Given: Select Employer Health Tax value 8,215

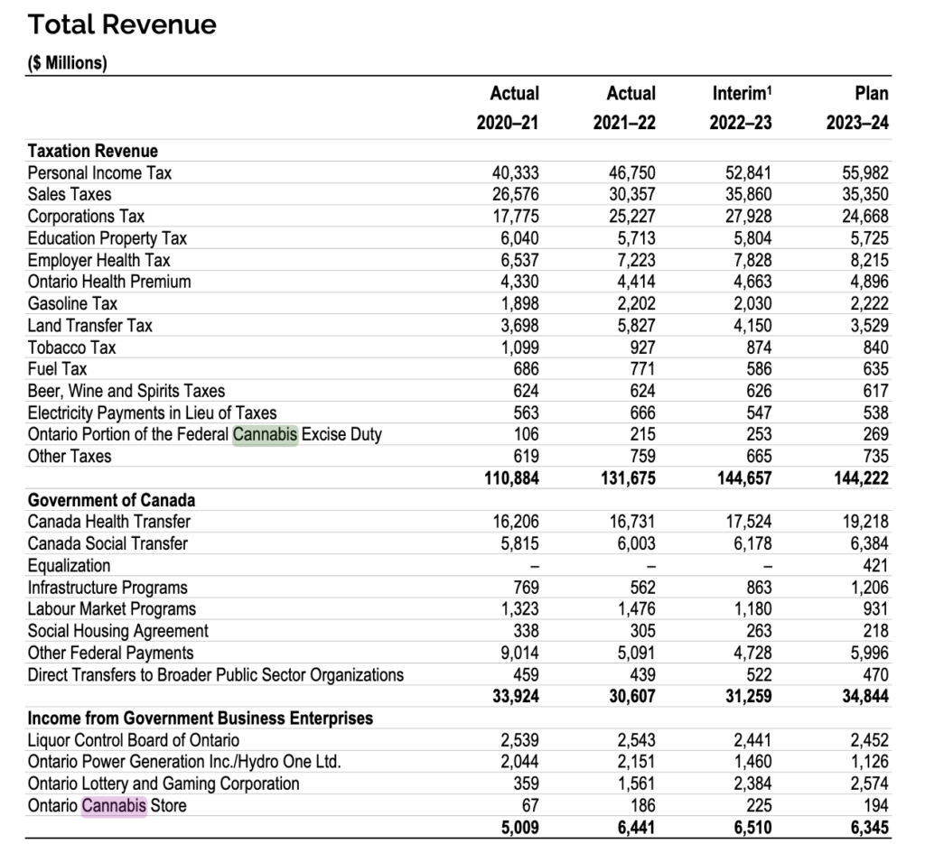Looking at the screenshot, I should tap(869, 260).
